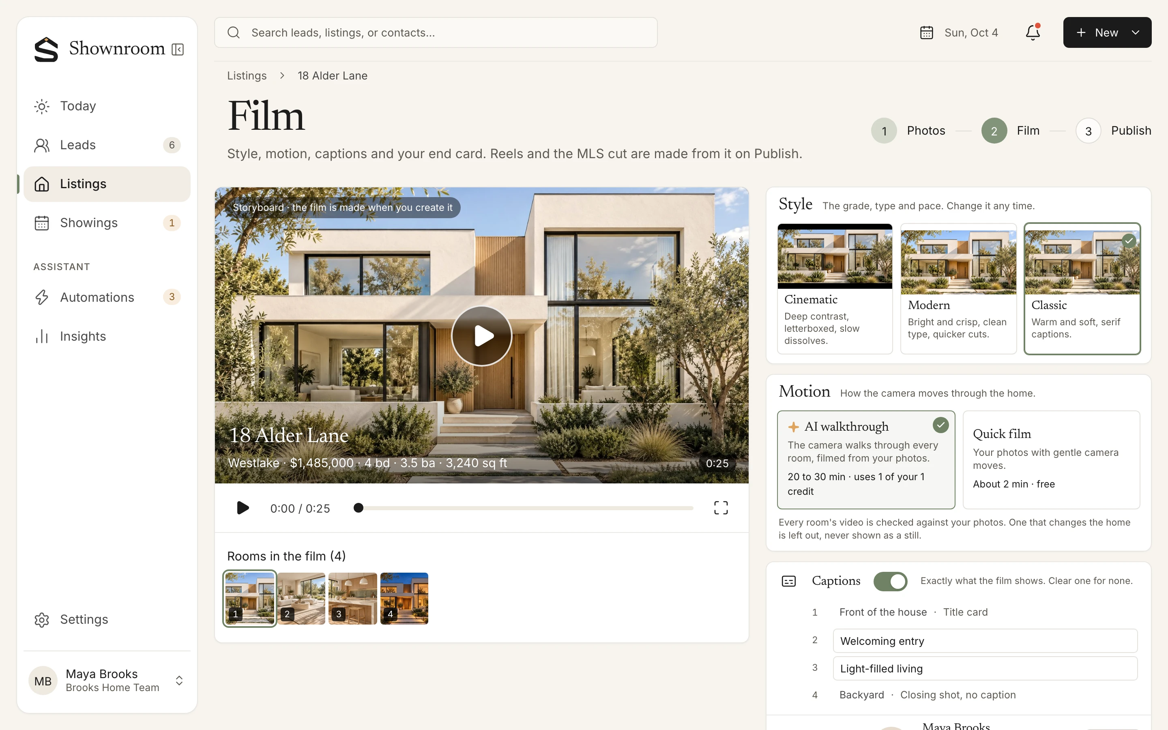The image size is (1168, 730).
Task: Click the plus icon in the New button
Action: coord(1081,32)
